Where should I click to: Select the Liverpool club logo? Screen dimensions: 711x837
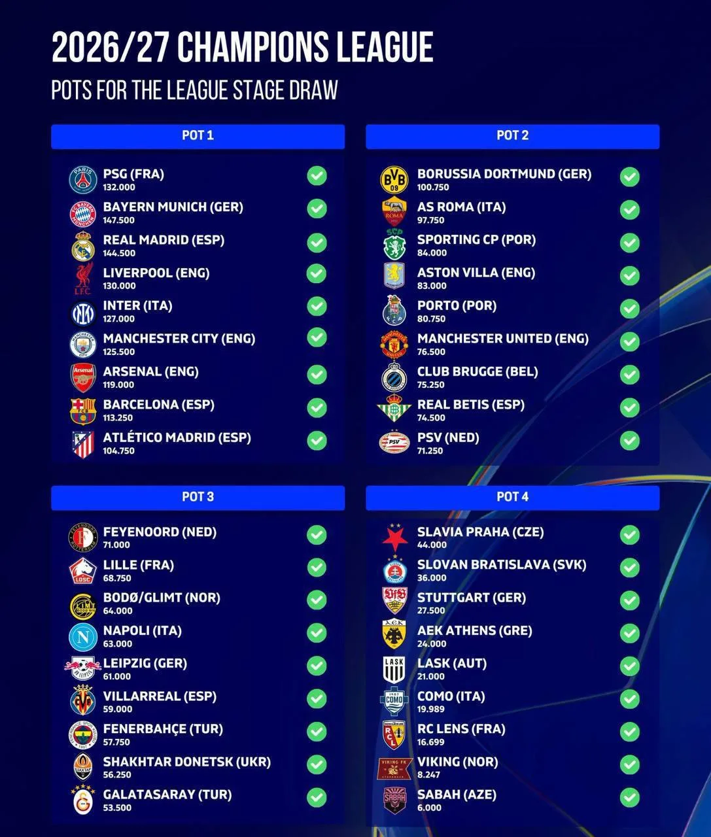(83, 279)
